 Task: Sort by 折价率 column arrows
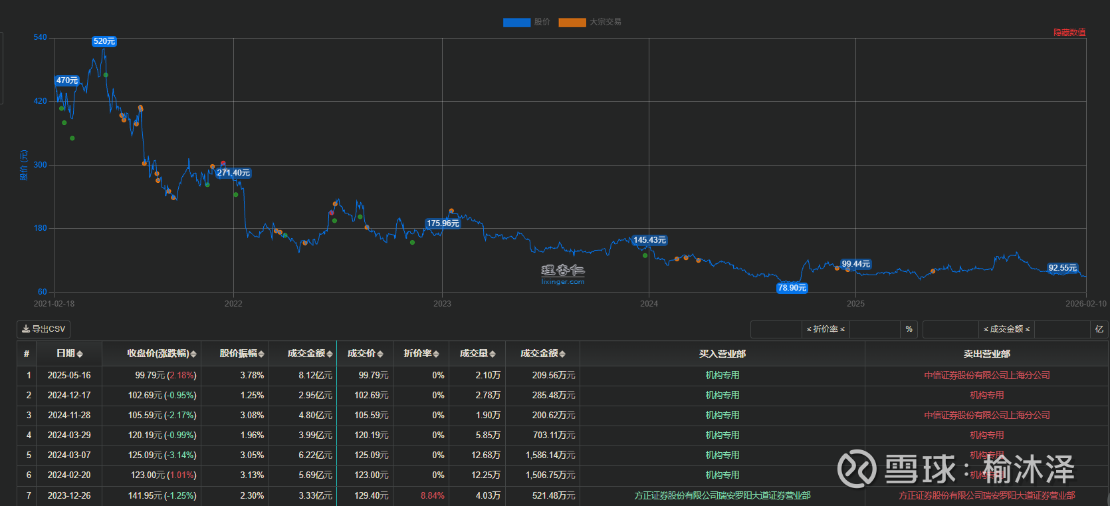pos(436,354)
